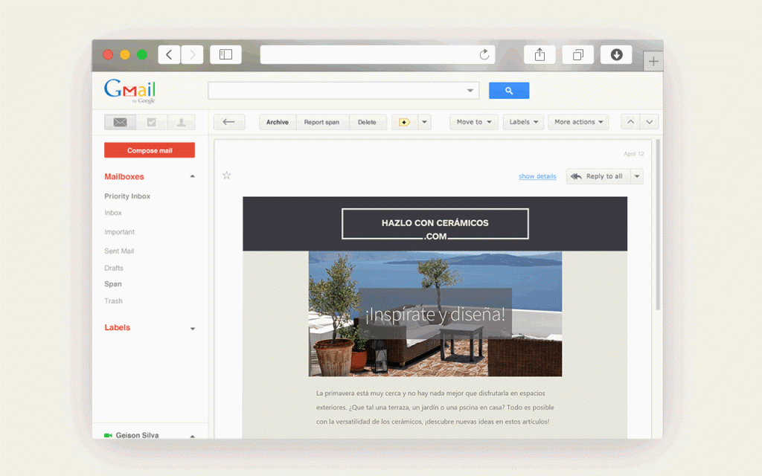Click the message pane scrollbar
This screenshot has height=476, width=762.
[x=658, y=225]
